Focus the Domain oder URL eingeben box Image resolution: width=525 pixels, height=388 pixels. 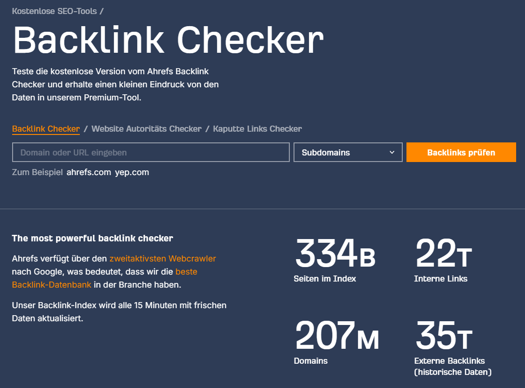tap(150, 152)
